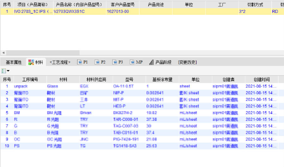The width and height of the screenshot is (284, 167).
Task: Switch to the 基本属性 tab
Action: click(x=14, y=62)
